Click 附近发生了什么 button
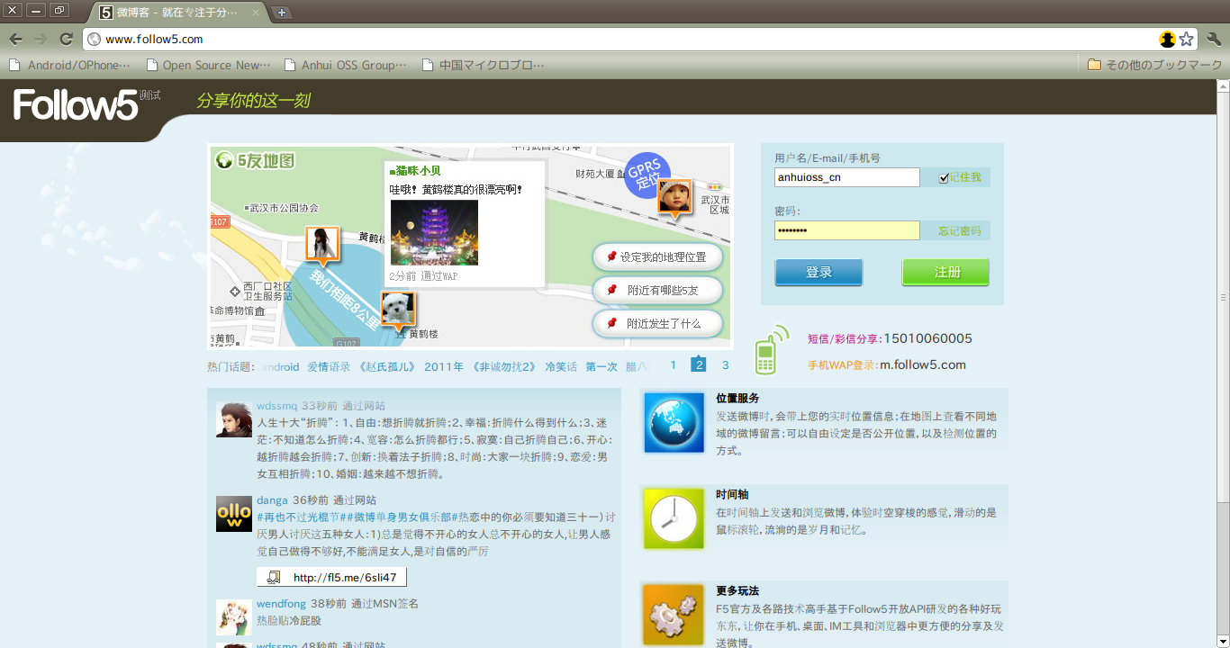The width and height of the screenshot is (1230, 648). tap(657, 323)
